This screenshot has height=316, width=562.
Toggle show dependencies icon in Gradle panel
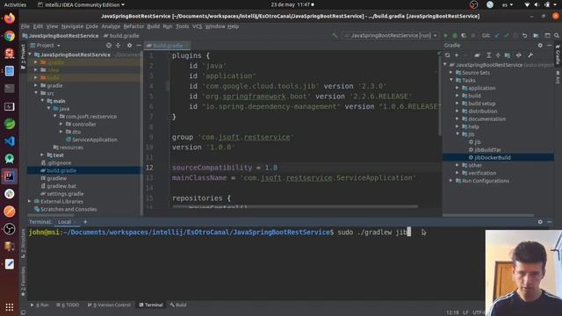click(508, 55)
